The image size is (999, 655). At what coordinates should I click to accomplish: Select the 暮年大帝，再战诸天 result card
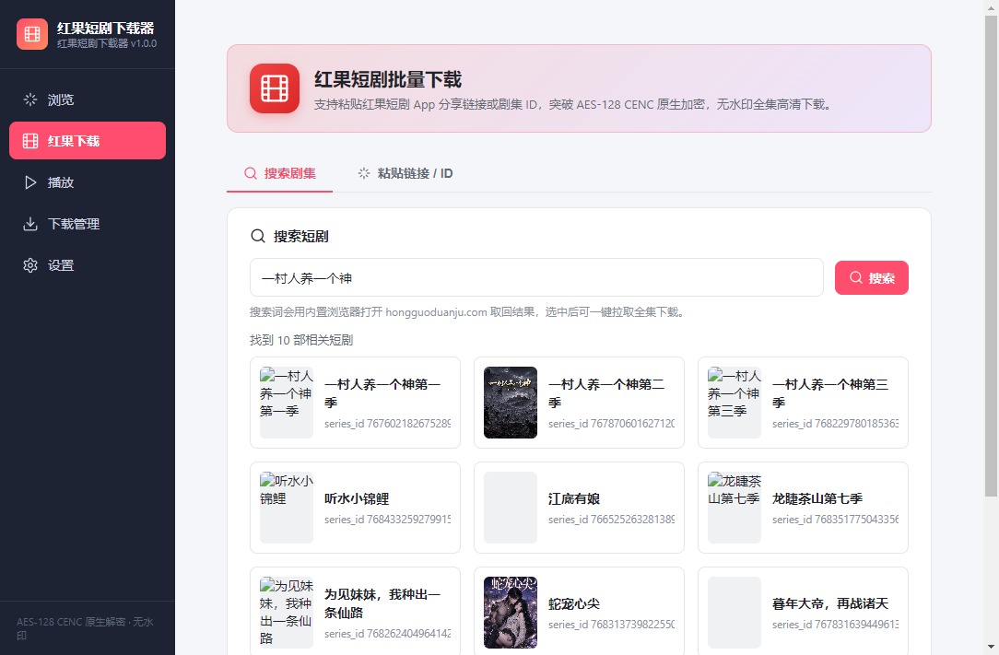(x=803, y=612)
